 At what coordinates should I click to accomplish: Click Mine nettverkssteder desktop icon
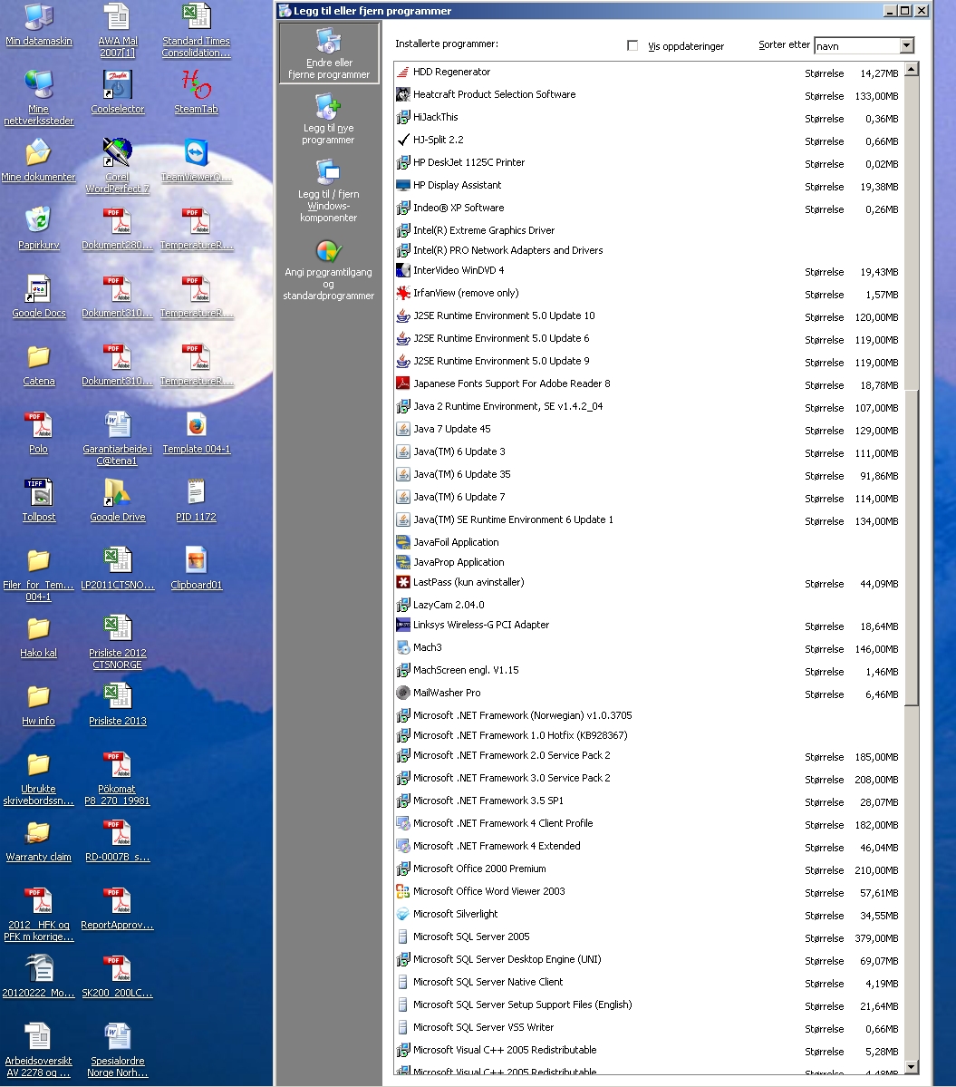tap(39, 98)
